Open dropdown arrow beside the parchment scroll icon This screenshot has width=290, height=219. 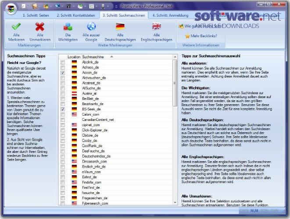(39, 6)
